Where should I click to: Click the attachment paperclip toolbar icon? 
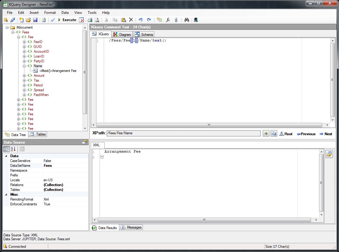pos(177,20)
